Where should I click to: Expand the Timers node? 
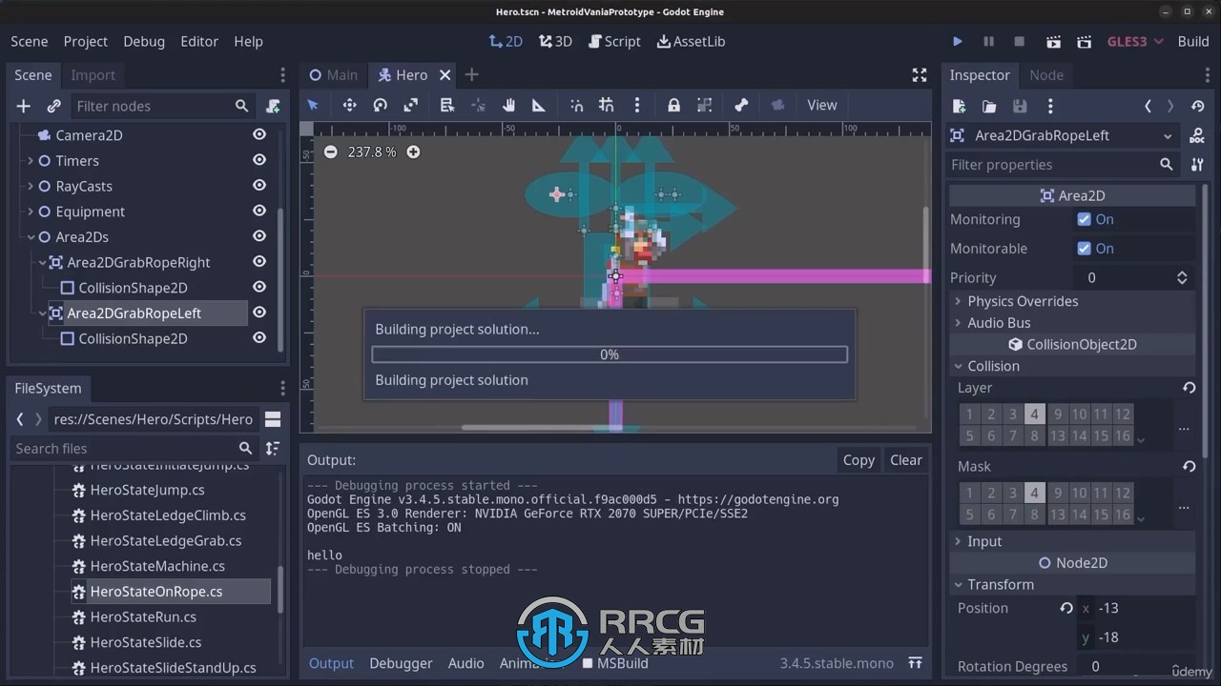coord(30,160)
